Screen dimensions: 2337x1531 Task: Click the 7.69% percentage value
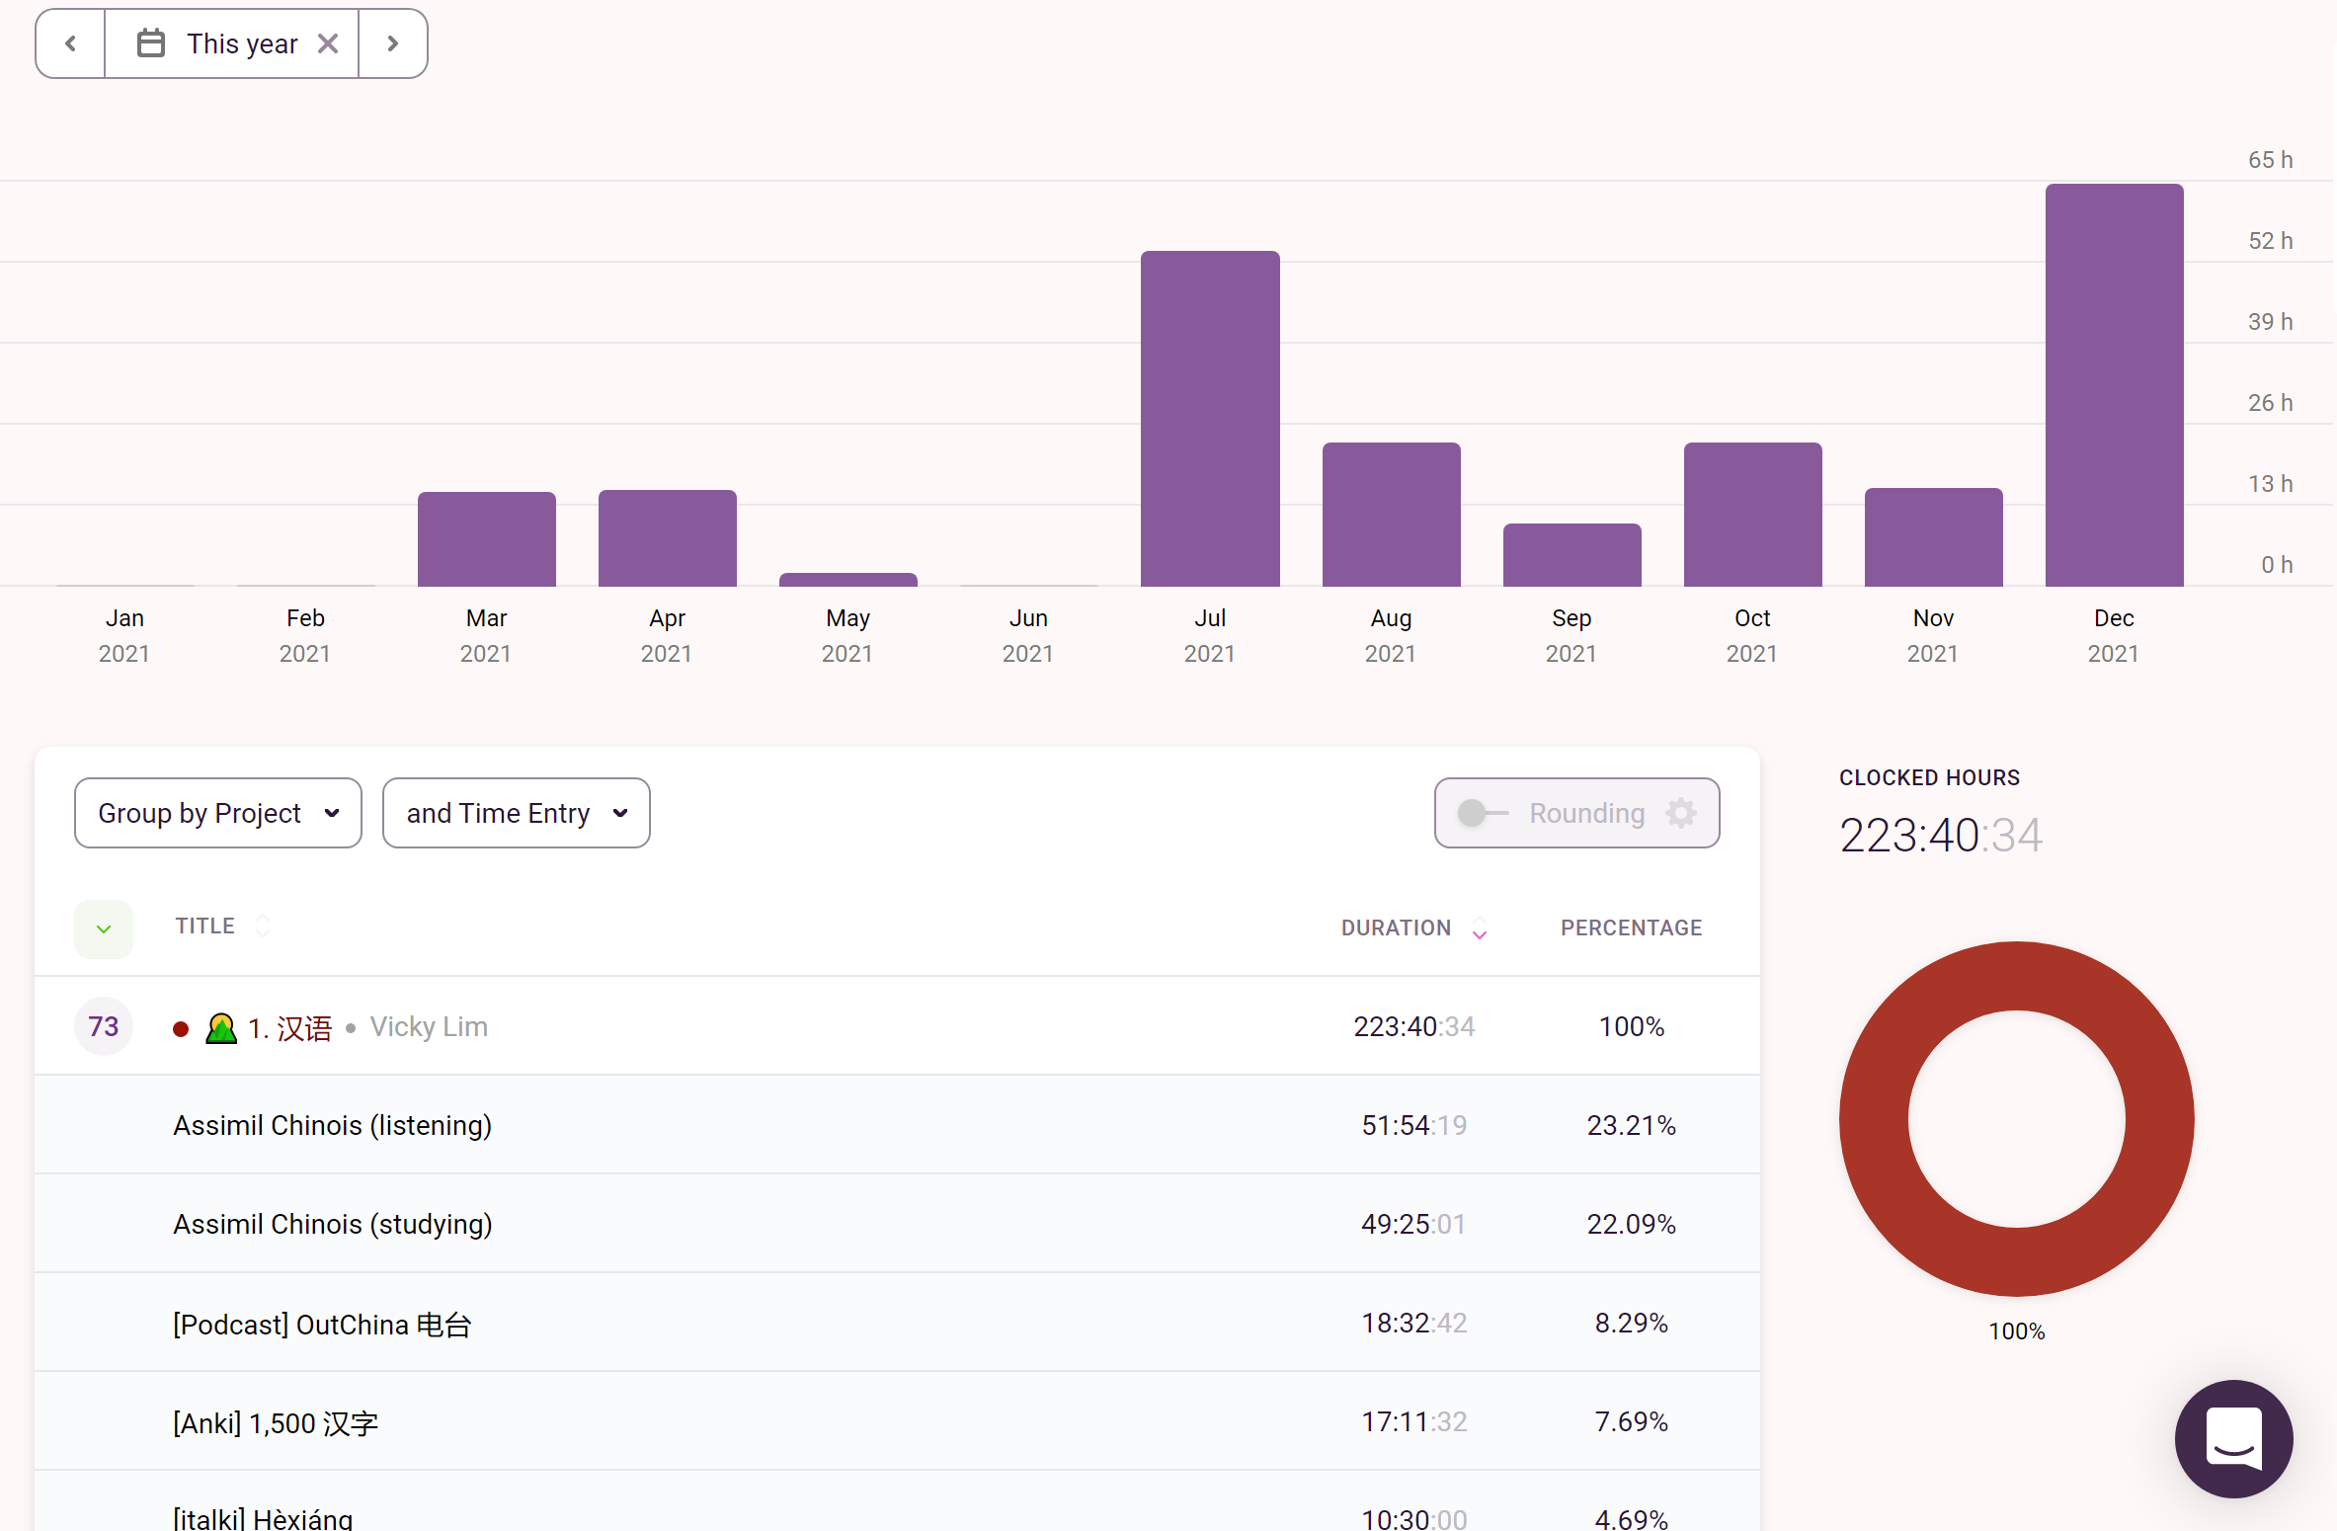(1632, 1421)
